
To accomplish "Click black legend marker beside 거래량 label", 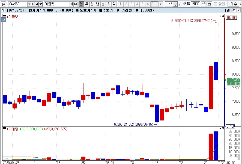I will 4,128.
